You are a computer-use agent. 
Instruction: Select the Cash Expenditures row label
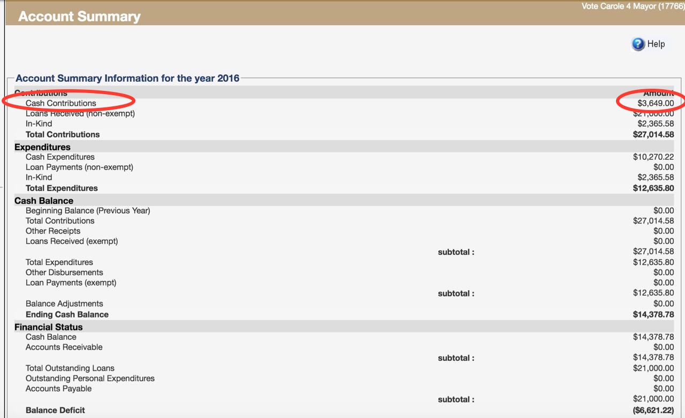pos(60,157)
